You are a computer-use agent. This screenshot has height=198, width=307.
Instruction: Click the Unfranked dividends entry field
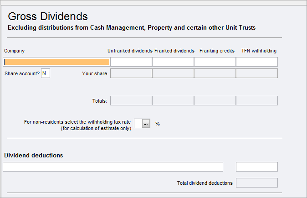tap(131, 62)
